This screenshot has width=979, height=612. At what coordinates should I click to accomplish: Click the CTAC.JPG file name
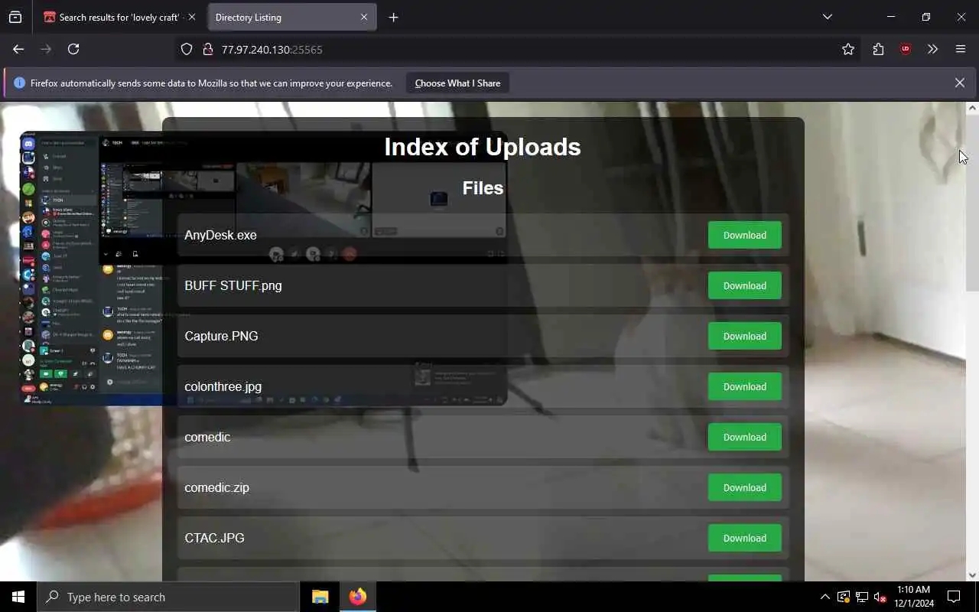click(214, 538)
